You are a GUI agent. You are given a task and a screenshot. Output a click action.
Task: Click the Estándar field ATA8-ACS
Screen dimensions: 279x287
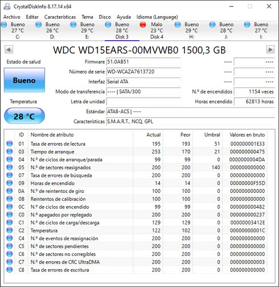tap(191, 111)
